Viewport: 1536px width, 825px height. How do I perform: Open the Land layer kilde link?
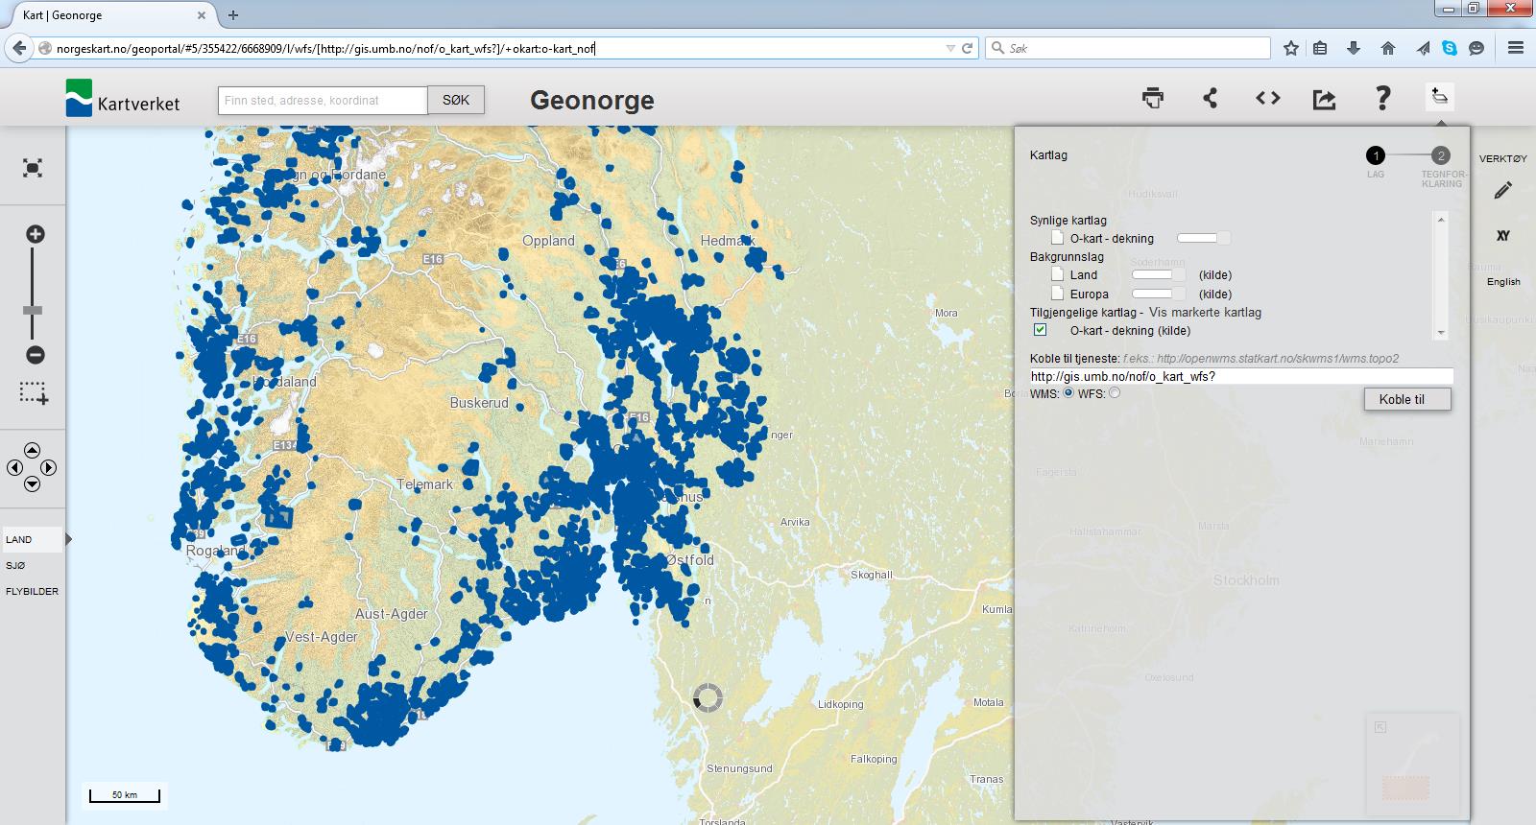(1215, 275)
